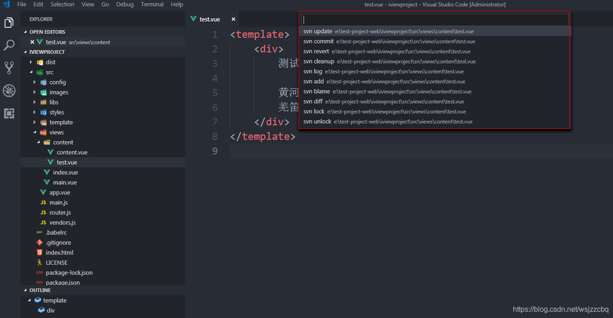Choose svn diff from command list

tap(436, 102)
